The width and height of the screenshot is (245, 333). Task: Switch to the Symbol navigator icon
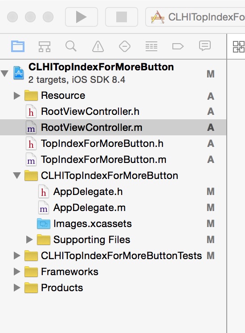point(45,46)
